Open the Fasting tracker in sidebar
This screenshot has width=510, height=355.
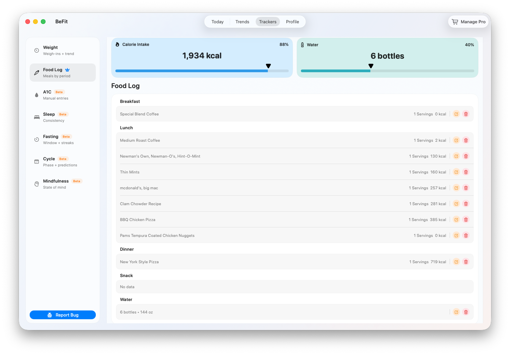63,139
